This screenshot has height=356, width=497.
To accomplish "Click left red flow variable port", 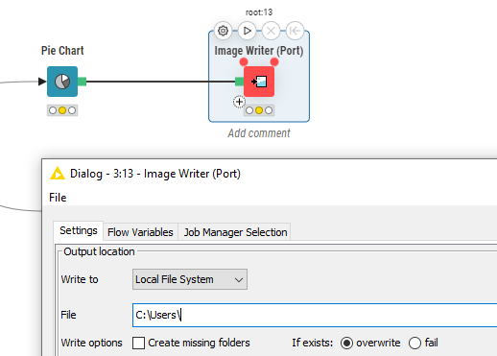I will (244, 61).
